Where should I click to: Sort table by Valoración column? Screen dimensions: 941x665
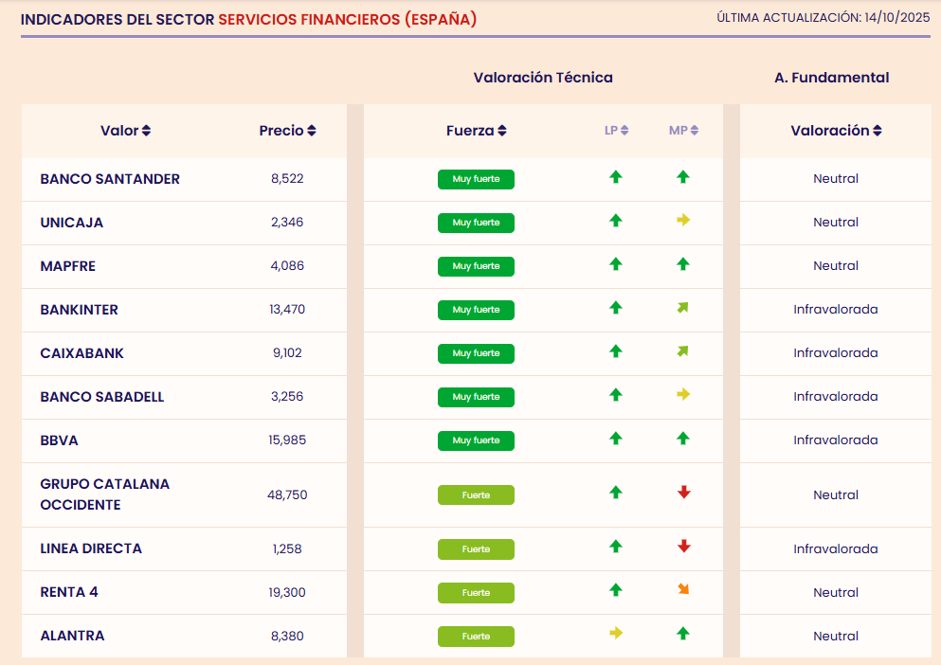[x=836, y=131]
